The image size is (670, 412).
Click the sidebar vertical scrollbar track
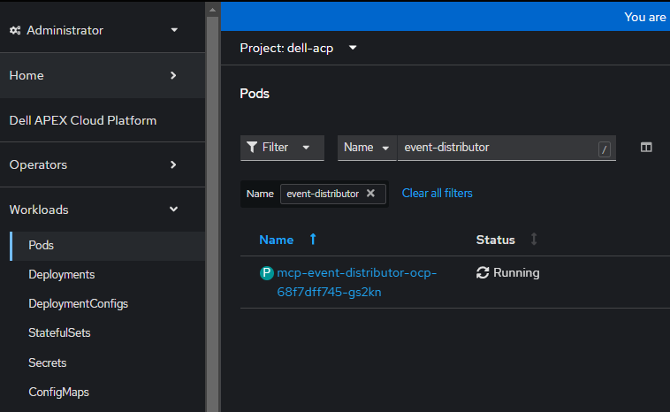coord(212,214)
